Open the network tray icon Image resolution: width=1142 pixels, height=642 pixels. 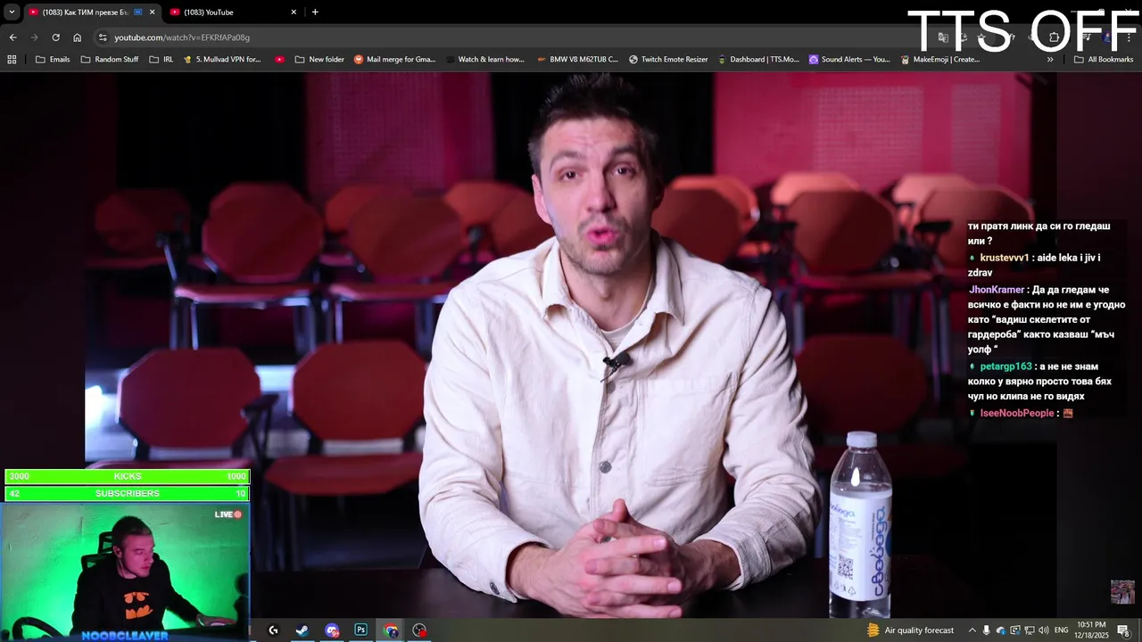pyautogui.click(x=1029, y=630)
